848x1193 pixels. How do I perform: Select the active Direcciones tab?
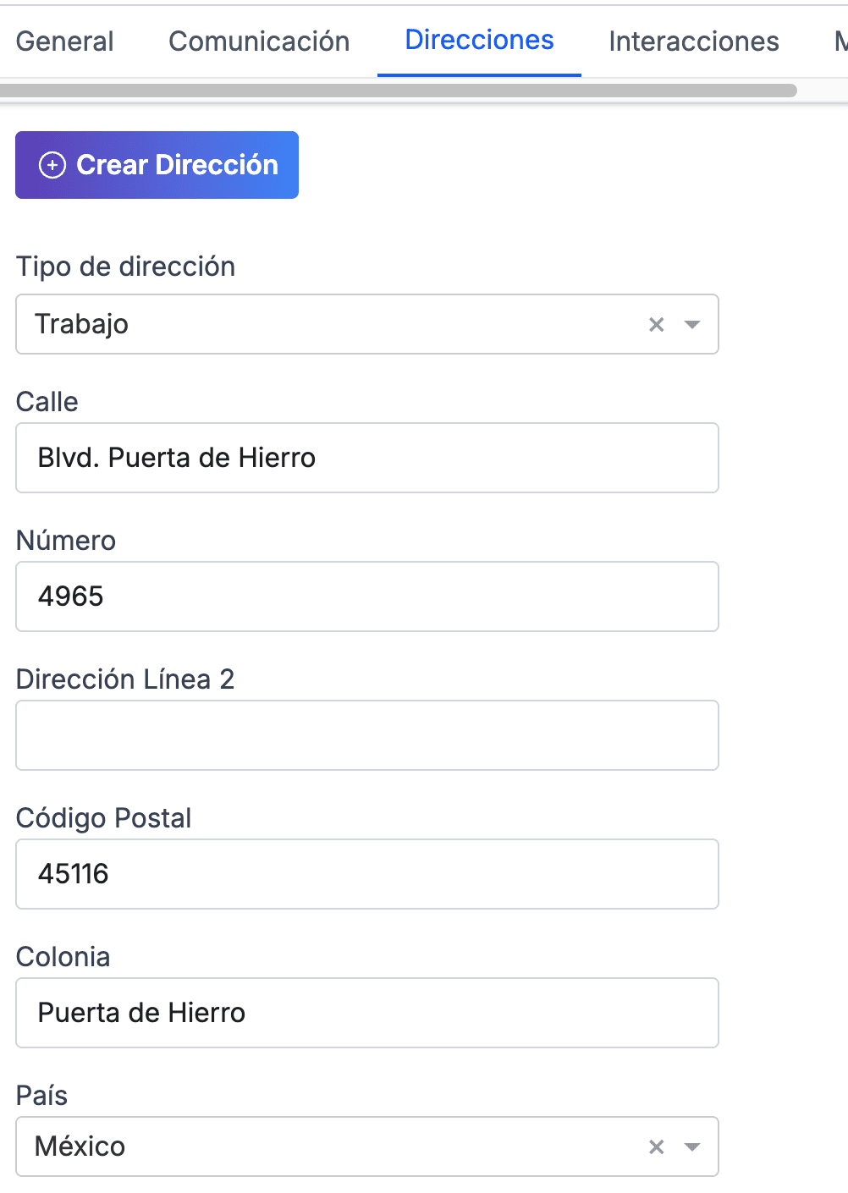click(479, 41)
